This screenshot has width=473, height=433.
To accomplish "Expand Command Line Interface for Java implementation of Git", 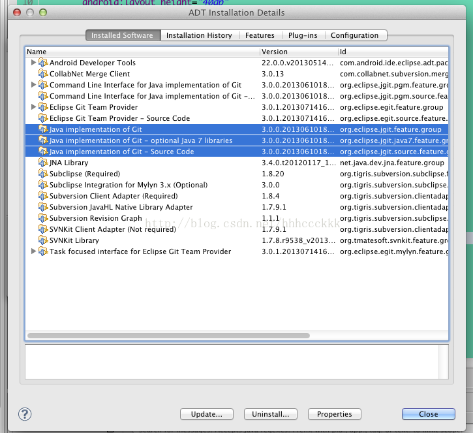I will [x=33, y=85].
